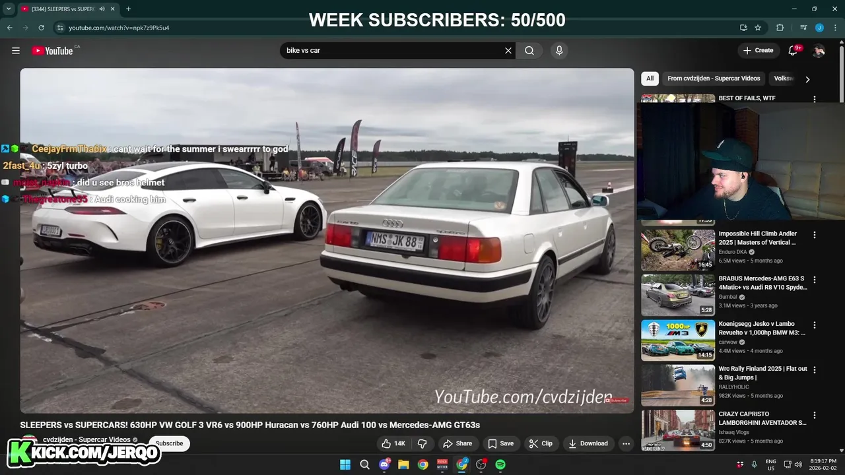Click the ENG US language indicator
Screen dimensions: 845x475
pyautogui.click(x=770, y=464)
